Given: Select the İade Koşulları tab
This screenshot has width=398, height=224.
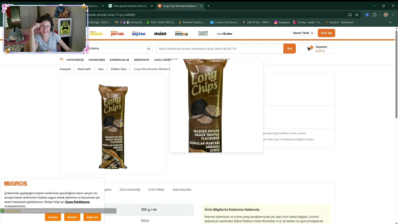Looking at the screenshot, I should point(182,189).
